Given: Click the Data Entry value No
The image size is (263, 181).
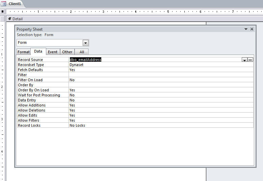Looking at the screenshot, I should pyautogui.click(x=161, y=100).
